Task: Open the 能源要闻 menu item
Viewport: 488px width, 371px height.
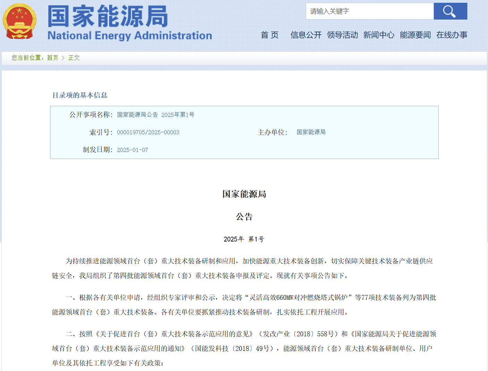Action: (415, 35)
